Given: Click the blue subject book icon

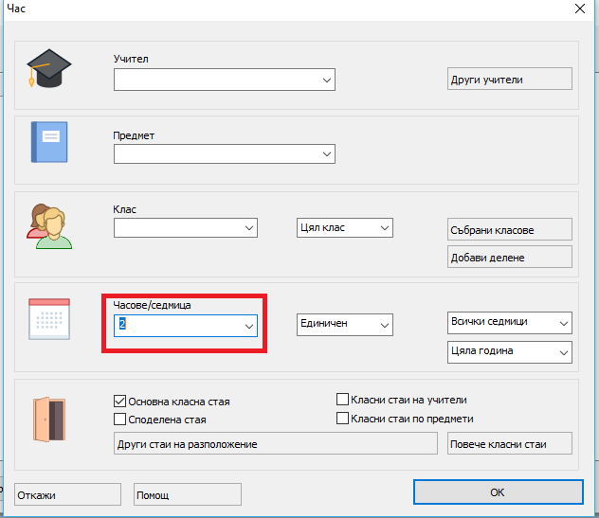Looking at the screenshot, I should (x=49, y=142).
